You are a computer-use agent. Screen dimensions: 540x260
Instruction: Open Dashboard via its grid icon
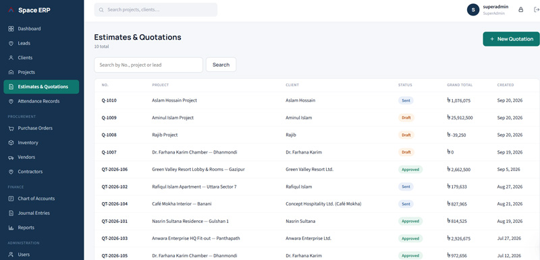tap(11, 29)
